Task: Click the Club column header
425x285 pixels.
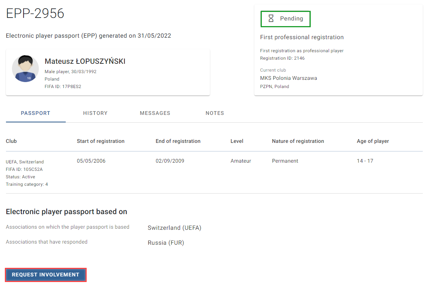Action: pos(11,141)
